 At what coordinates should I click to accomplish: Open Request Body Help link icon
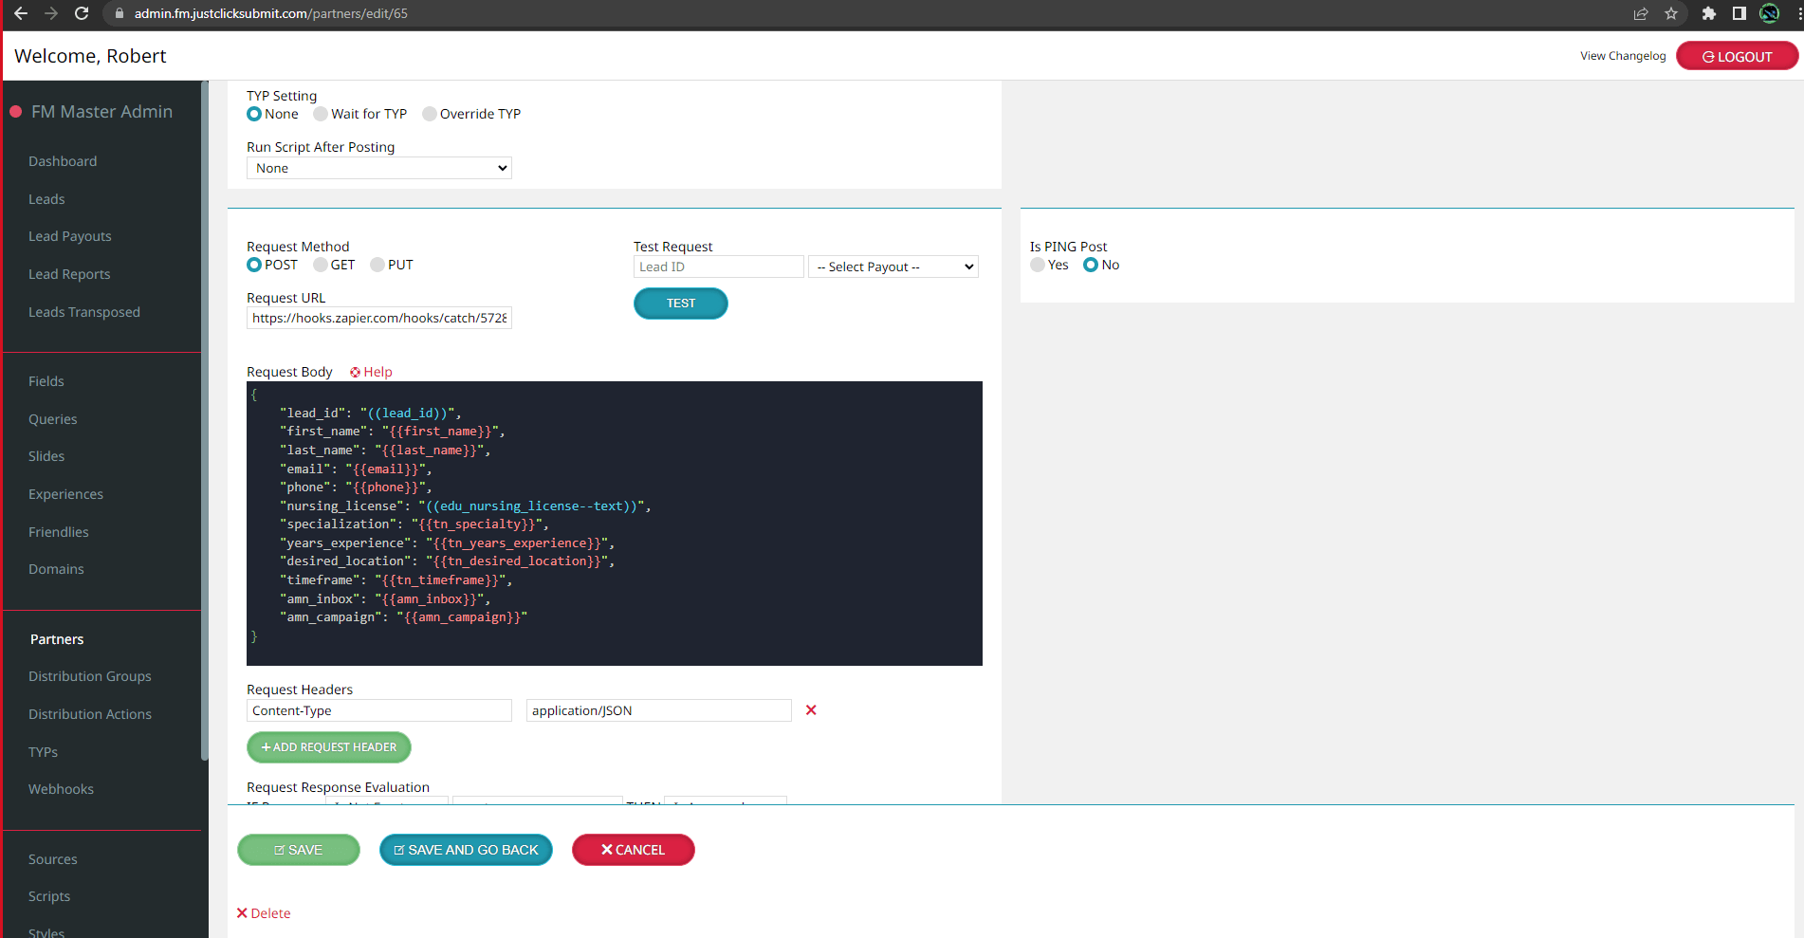pyautogui.click(x=356, y=372)
